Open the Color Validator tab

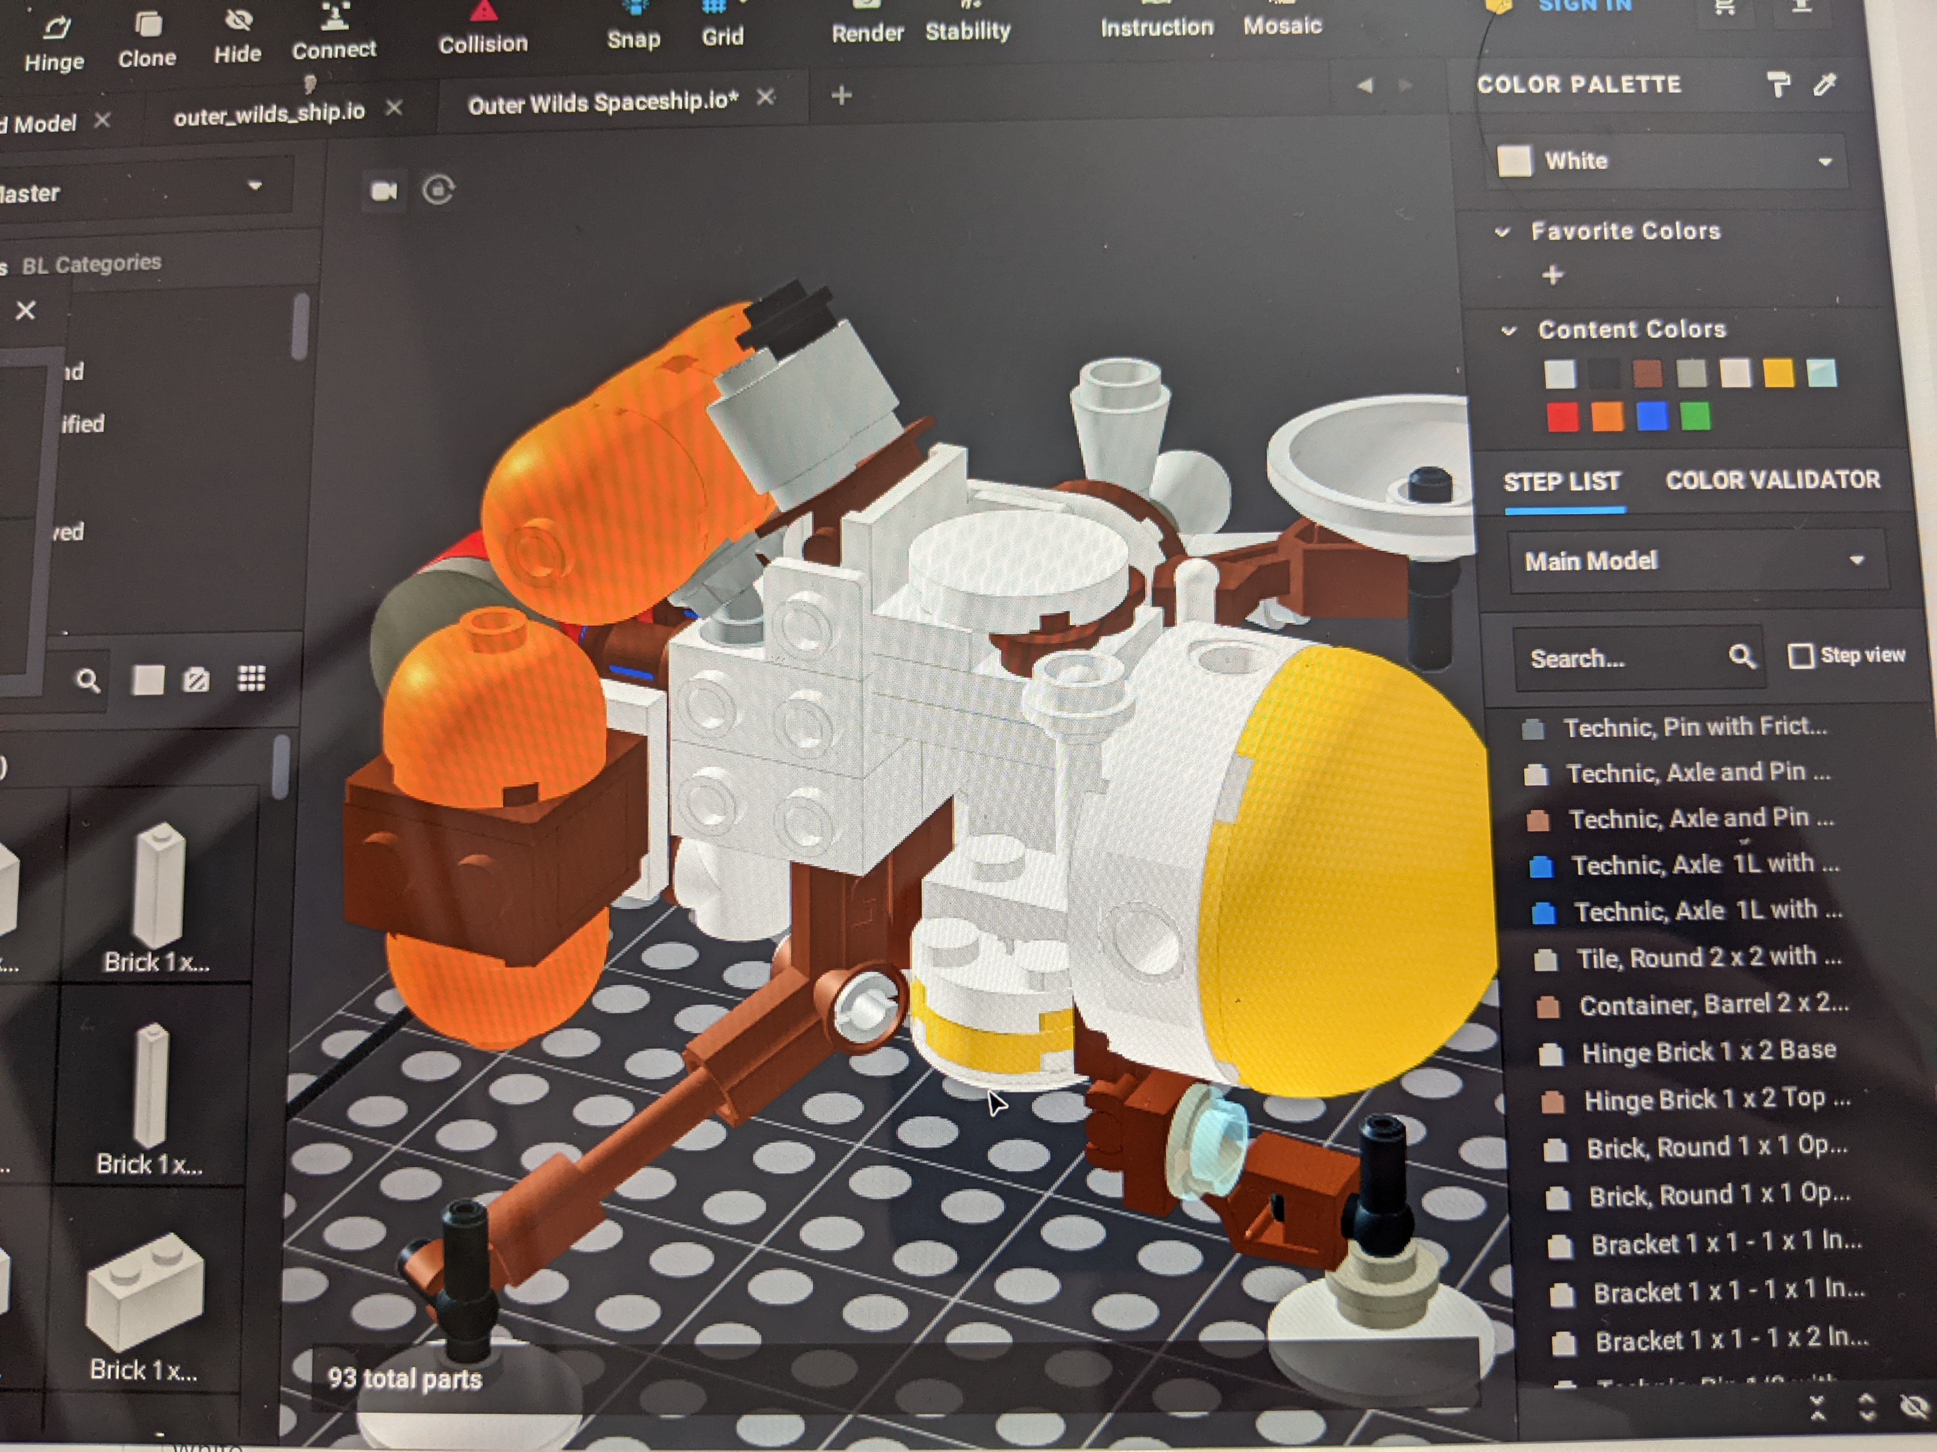[1772, 480]
